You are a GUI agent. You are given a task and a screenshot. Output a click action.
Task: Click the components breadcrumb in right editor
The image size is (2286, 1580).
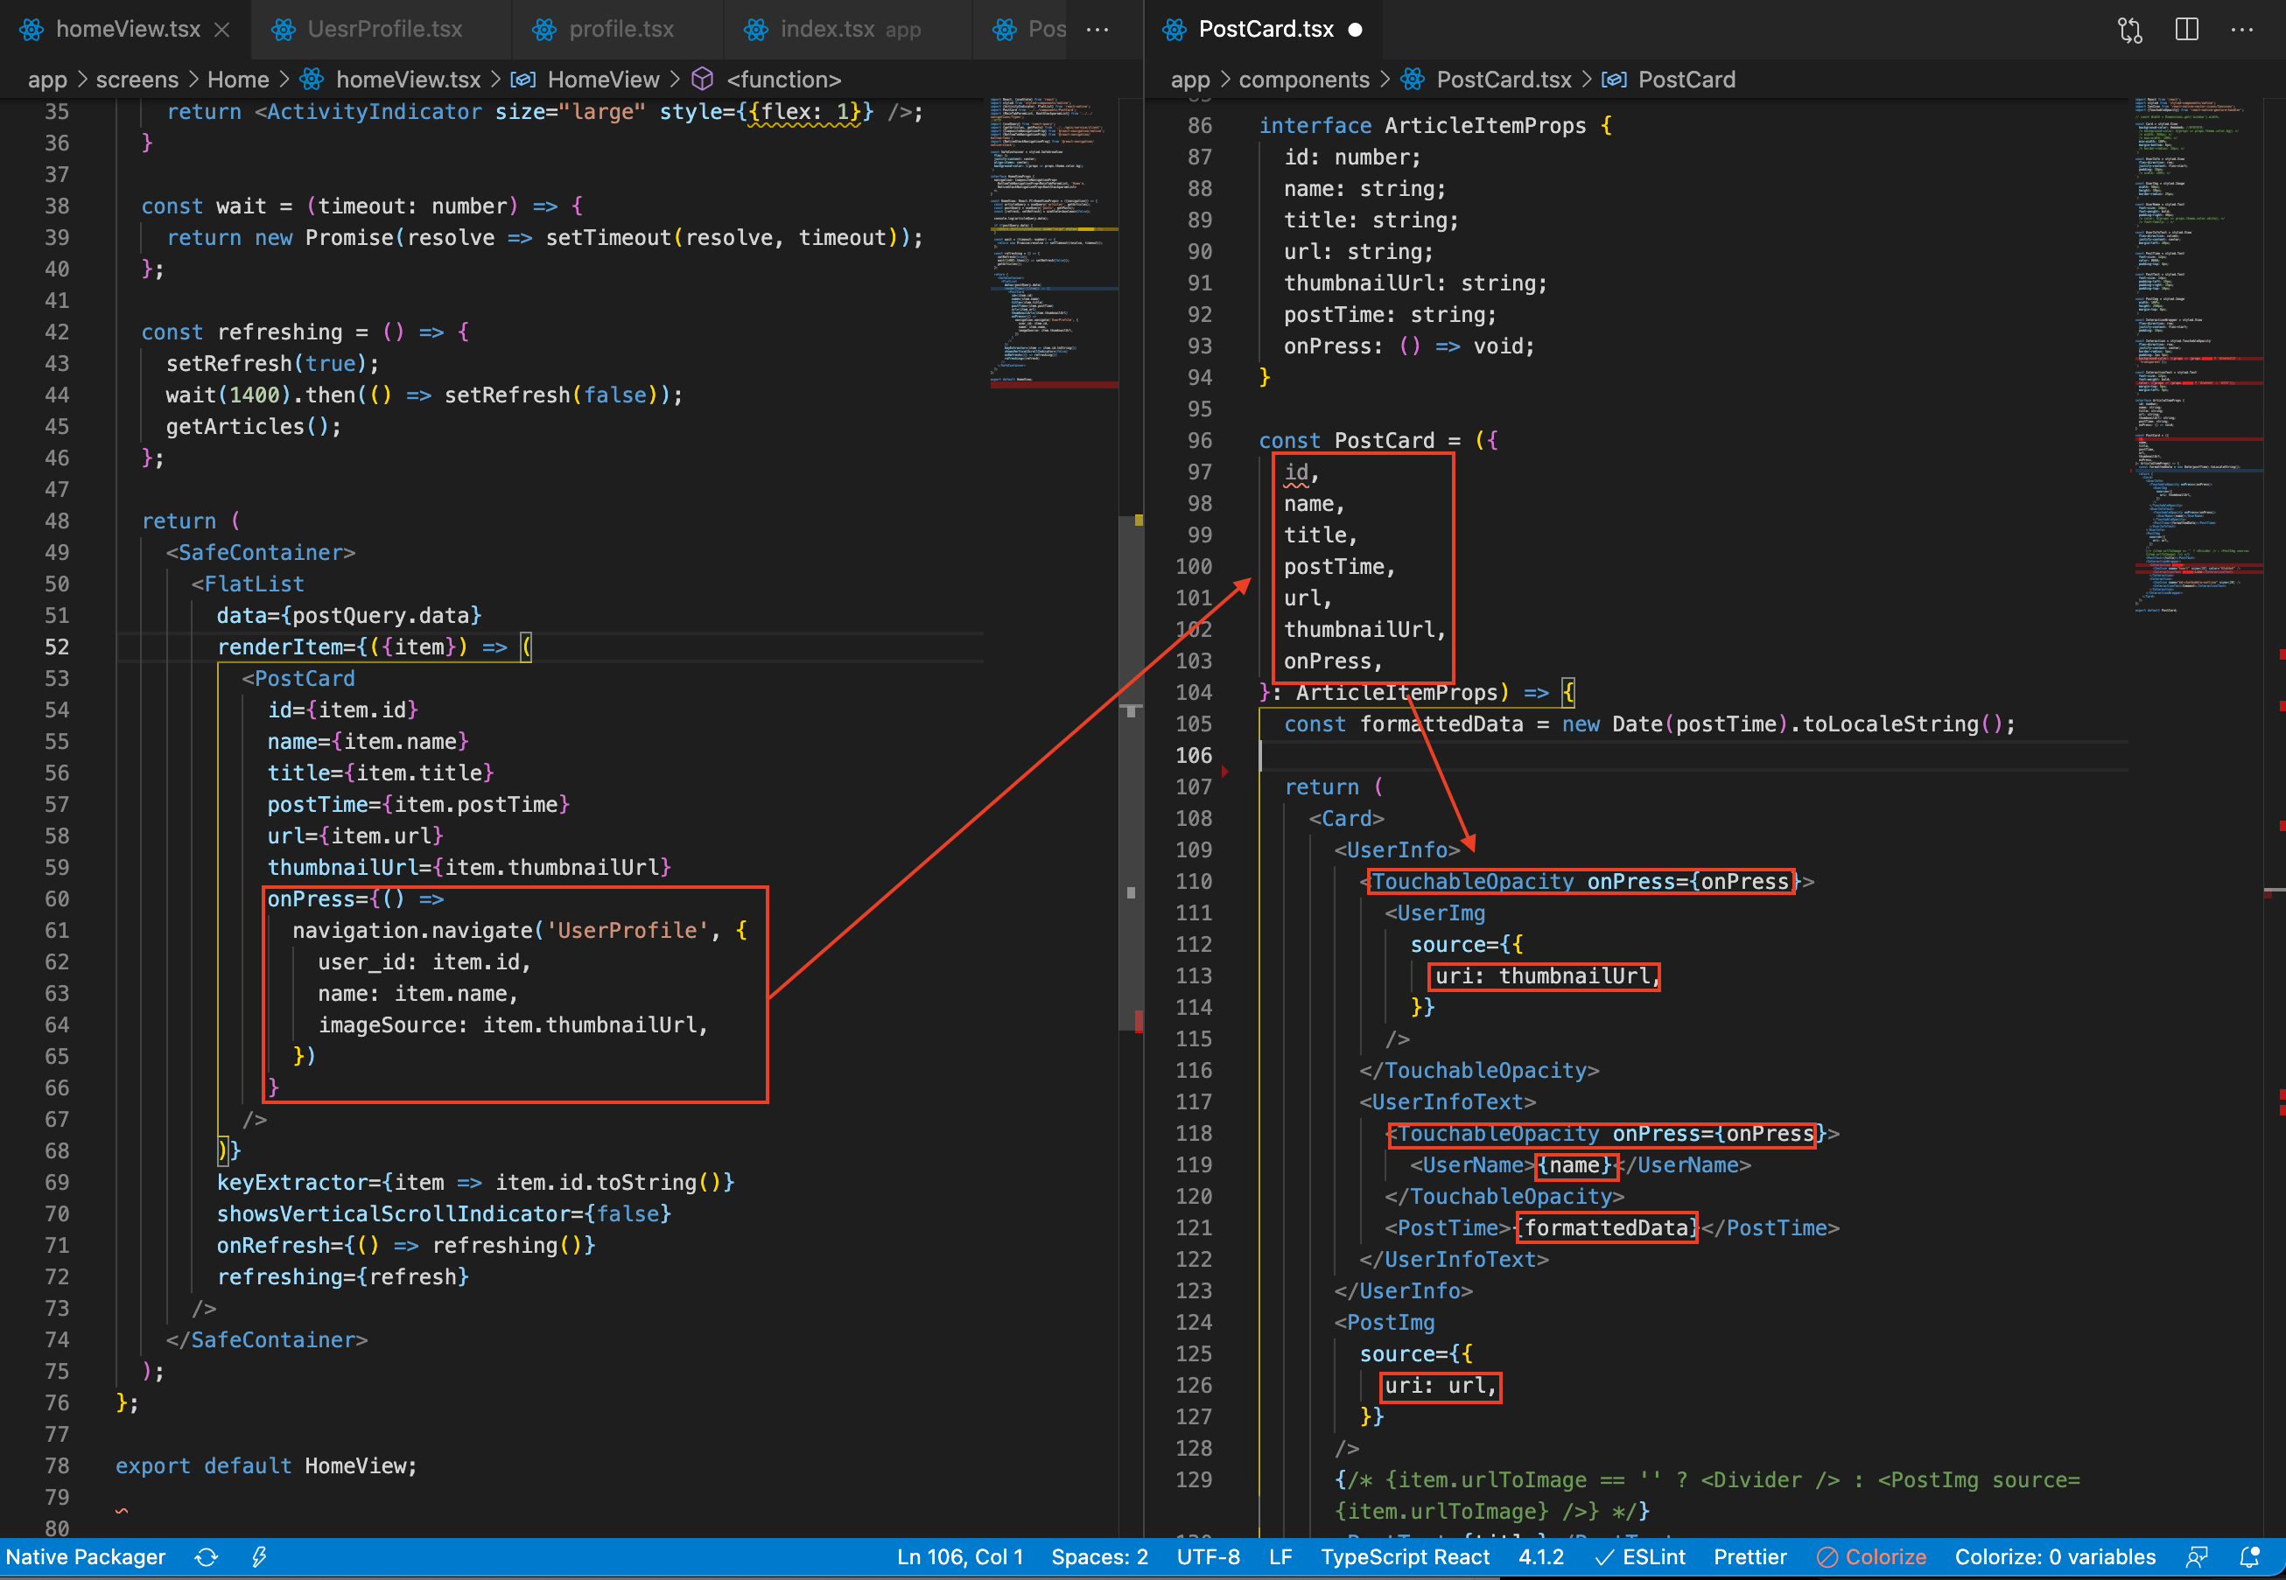pyautogui.click(x=1303, y=80)
